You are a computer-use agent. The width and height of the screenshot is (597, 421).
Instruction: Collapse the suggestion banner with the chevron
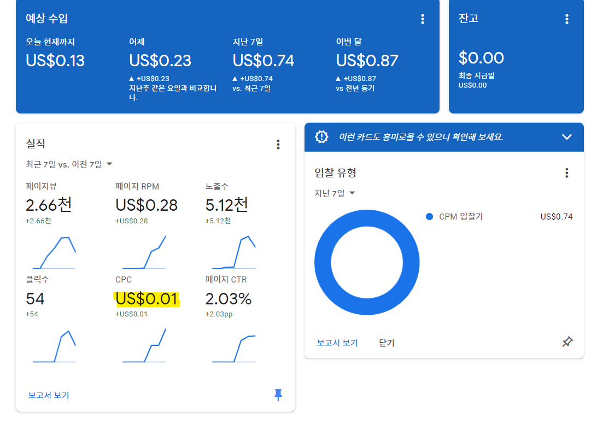(x=566, y=137)
